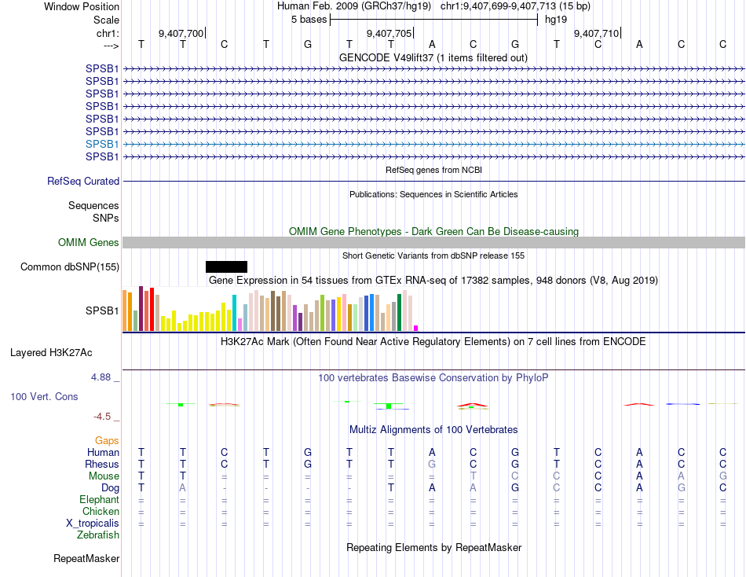Open the OMIM Gene Phenotypes track title
Image resolution: width=746 pixels, height=577 pixels.
pyautogui.click(x=433, y=231)
